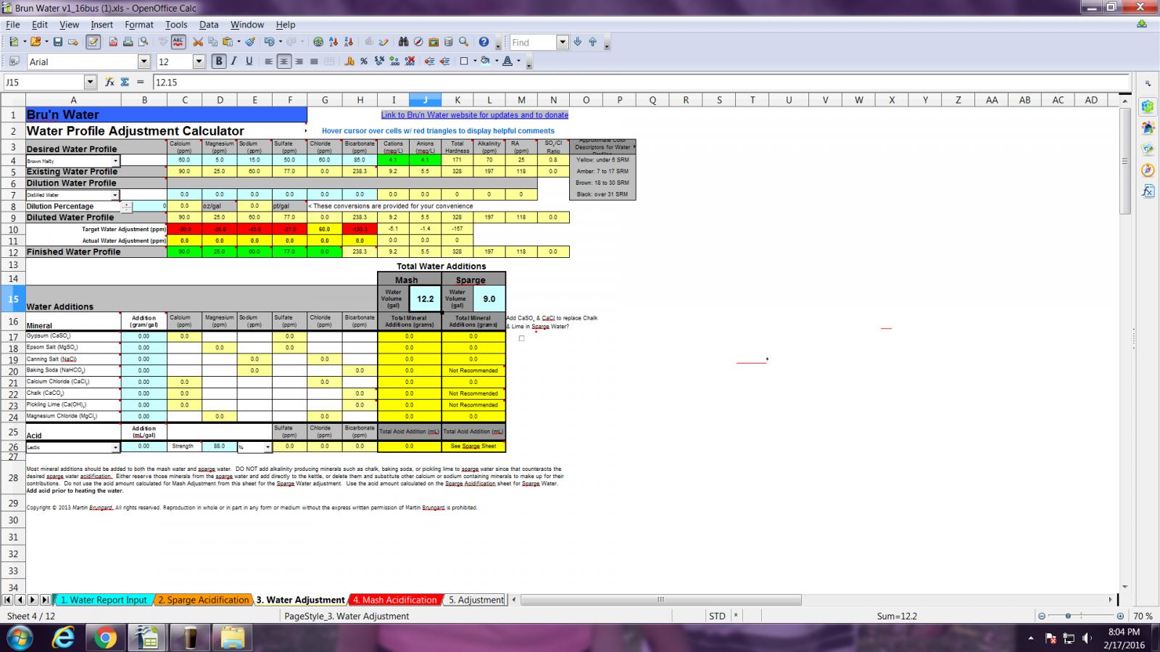1160x652 pixels.
Task: Toggle AutoSpellcheck ABC button
Action: coord(178,42)
